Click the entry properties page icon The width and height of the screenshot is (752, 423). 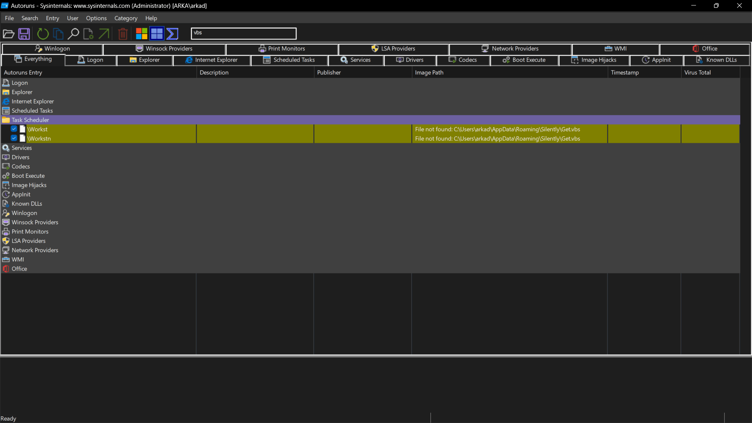pyautogui.click(x=89, y=34)
